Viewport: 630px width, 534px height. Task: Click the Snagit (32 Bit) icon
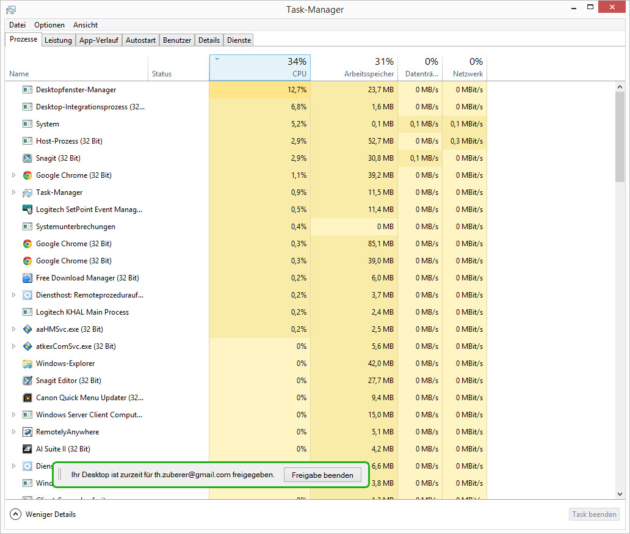point(27,158)
